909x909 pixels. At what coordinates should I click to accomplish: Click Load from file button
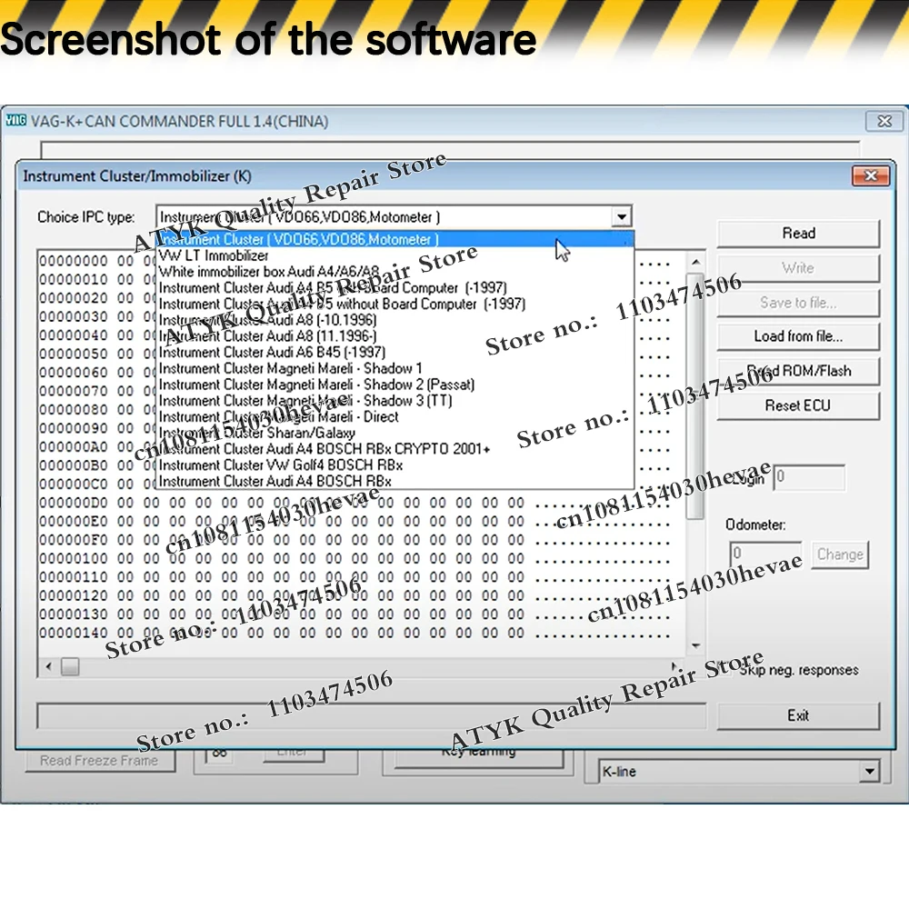click(x=798, y=336)
